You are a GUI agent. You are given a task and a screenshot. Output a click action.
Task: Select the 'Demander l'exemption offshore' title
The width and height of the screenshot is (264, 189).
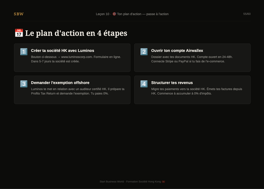coord(60,83)
